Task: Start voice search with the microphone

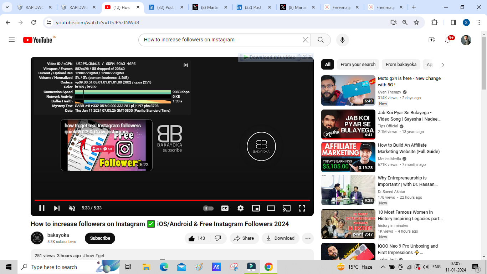Action: [x=343, y=40]
